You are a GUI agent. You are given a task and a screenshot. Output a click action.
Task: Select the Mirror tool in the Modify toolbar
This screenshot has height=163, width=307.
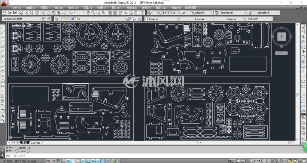pyautogui.click(x=304, y=37)
